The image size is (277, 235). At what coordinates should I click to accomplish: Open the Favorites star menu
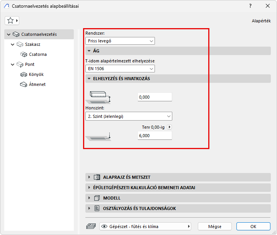(x=12, y=21)
